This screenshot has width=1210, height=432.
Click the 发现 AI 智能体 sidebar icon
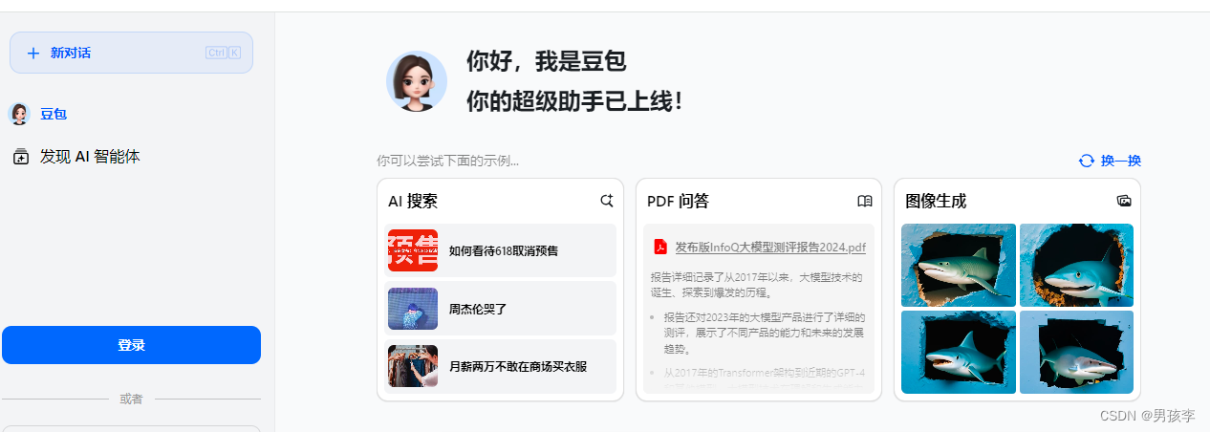[x=21, y=157]
